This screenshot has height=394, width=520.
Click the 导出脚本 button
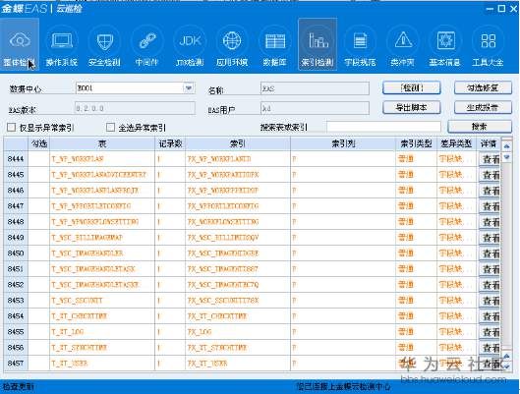click(412, 107)
